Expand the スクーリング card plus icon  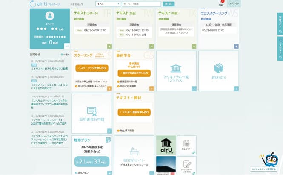(x=109, y=89)
